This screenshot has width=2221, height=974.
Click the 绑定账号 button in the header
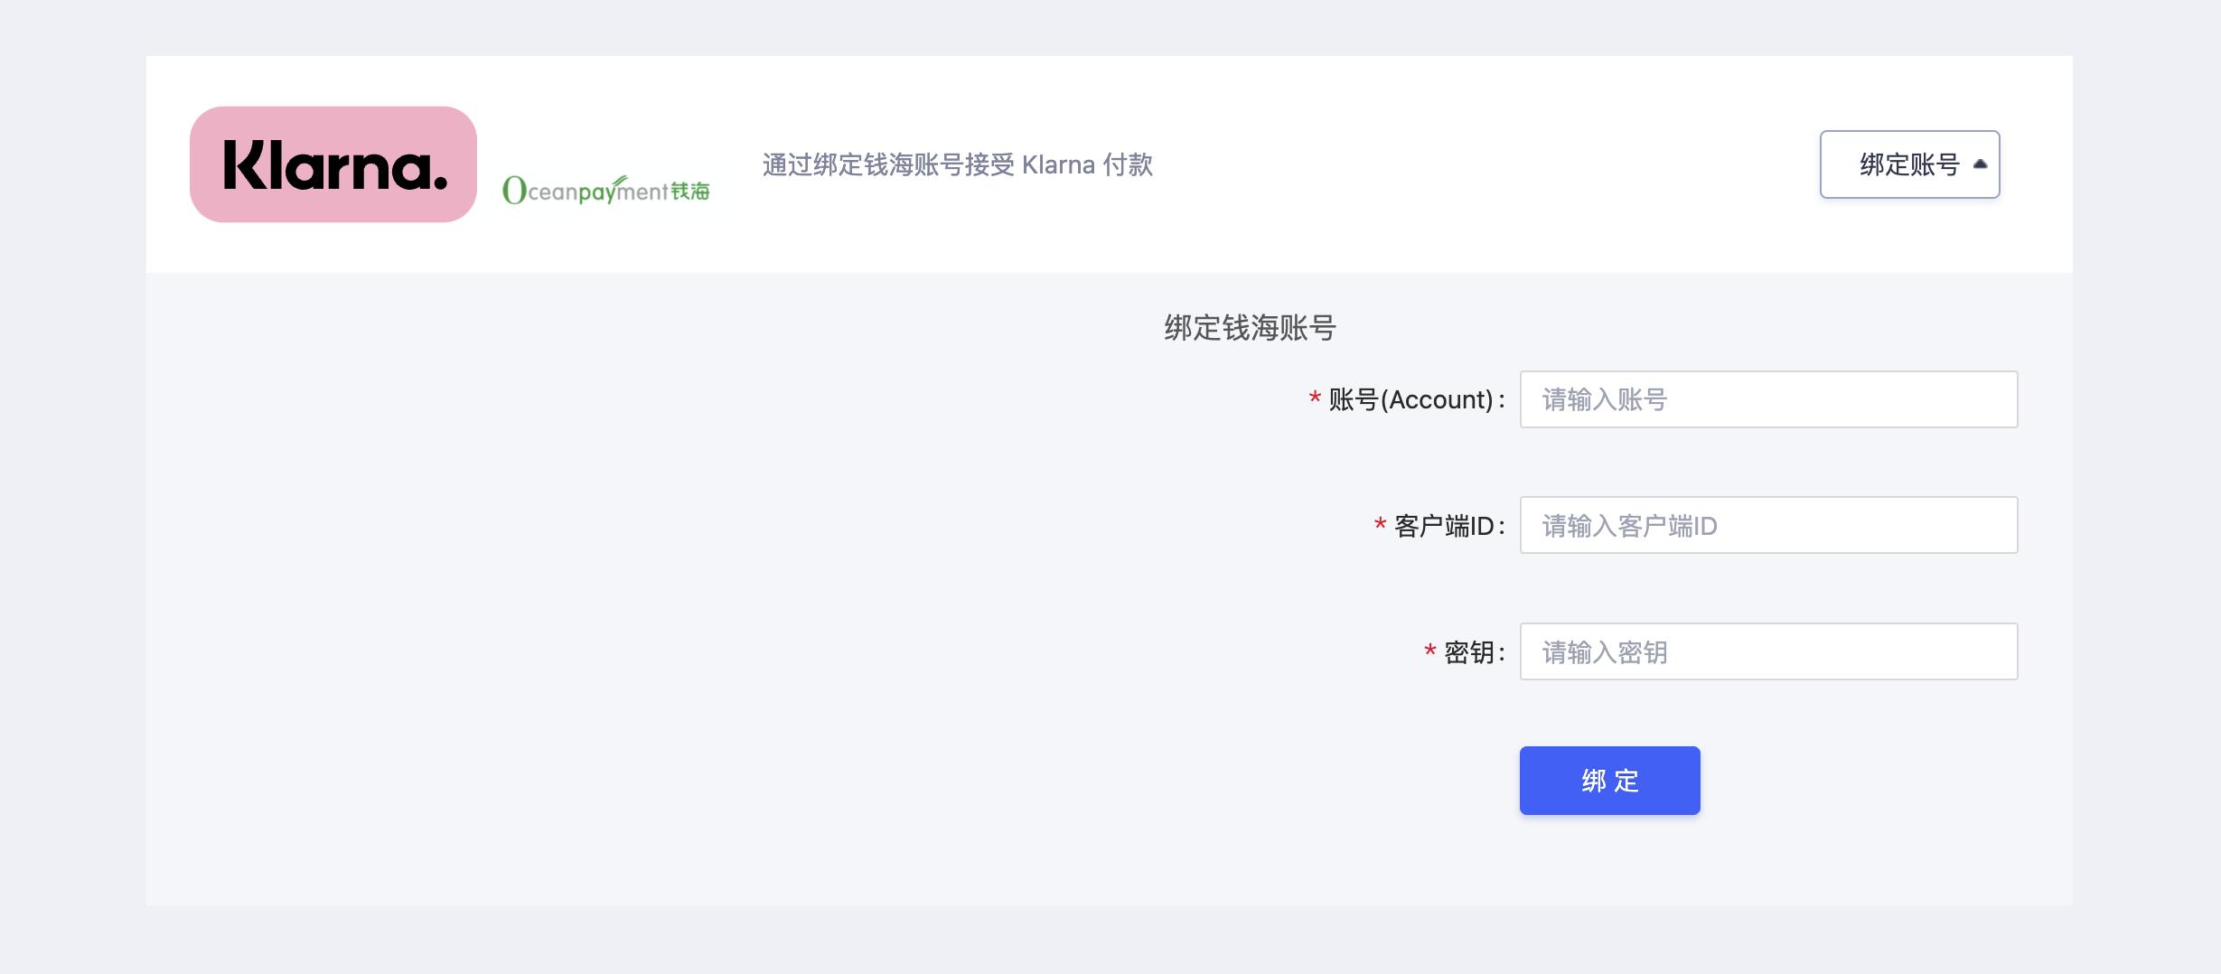[1909, 164]
